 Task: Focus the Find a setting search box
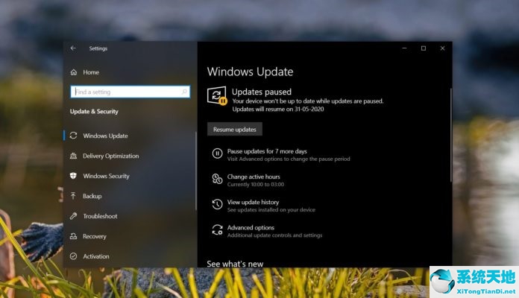(130, 92)
